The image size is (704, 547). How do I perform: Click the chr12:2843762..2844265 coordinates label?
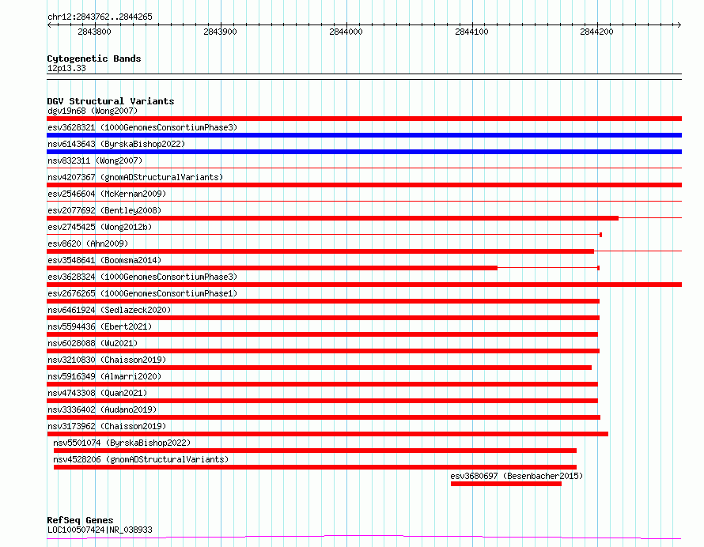point(100,17)
